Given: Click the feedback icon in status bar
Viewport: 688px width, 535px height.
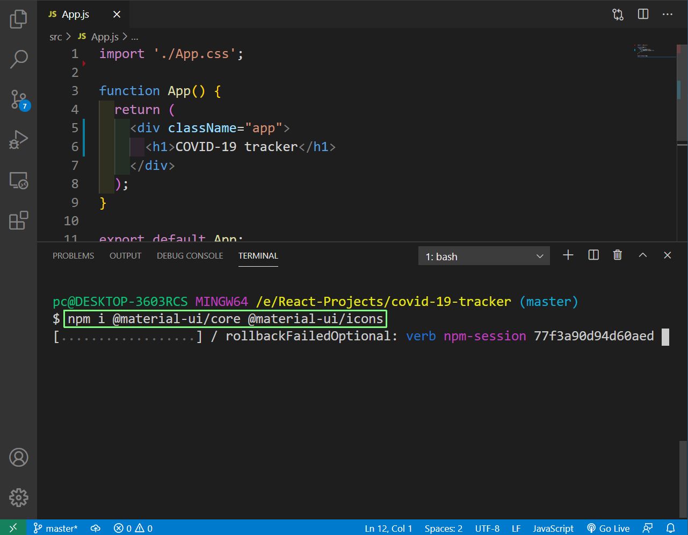Looking at the screenshot, I should [648, 528].
